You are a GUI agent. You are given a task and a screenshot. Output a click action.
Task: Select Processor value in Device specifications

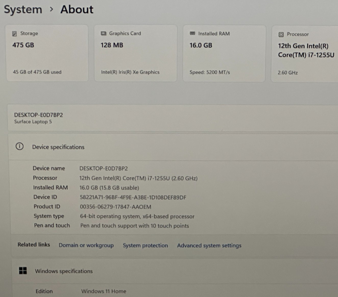point(138,178)
